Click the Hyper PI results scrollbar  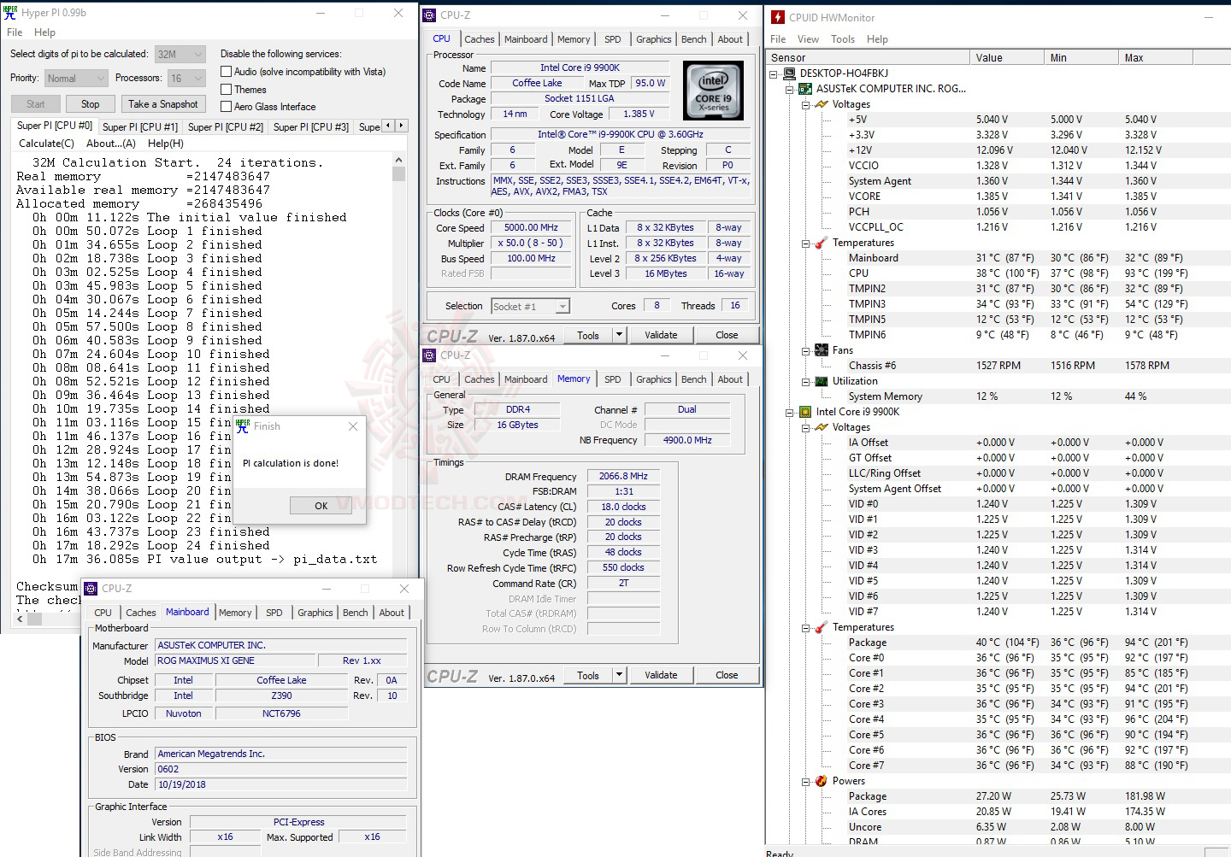tap(398, 173)
